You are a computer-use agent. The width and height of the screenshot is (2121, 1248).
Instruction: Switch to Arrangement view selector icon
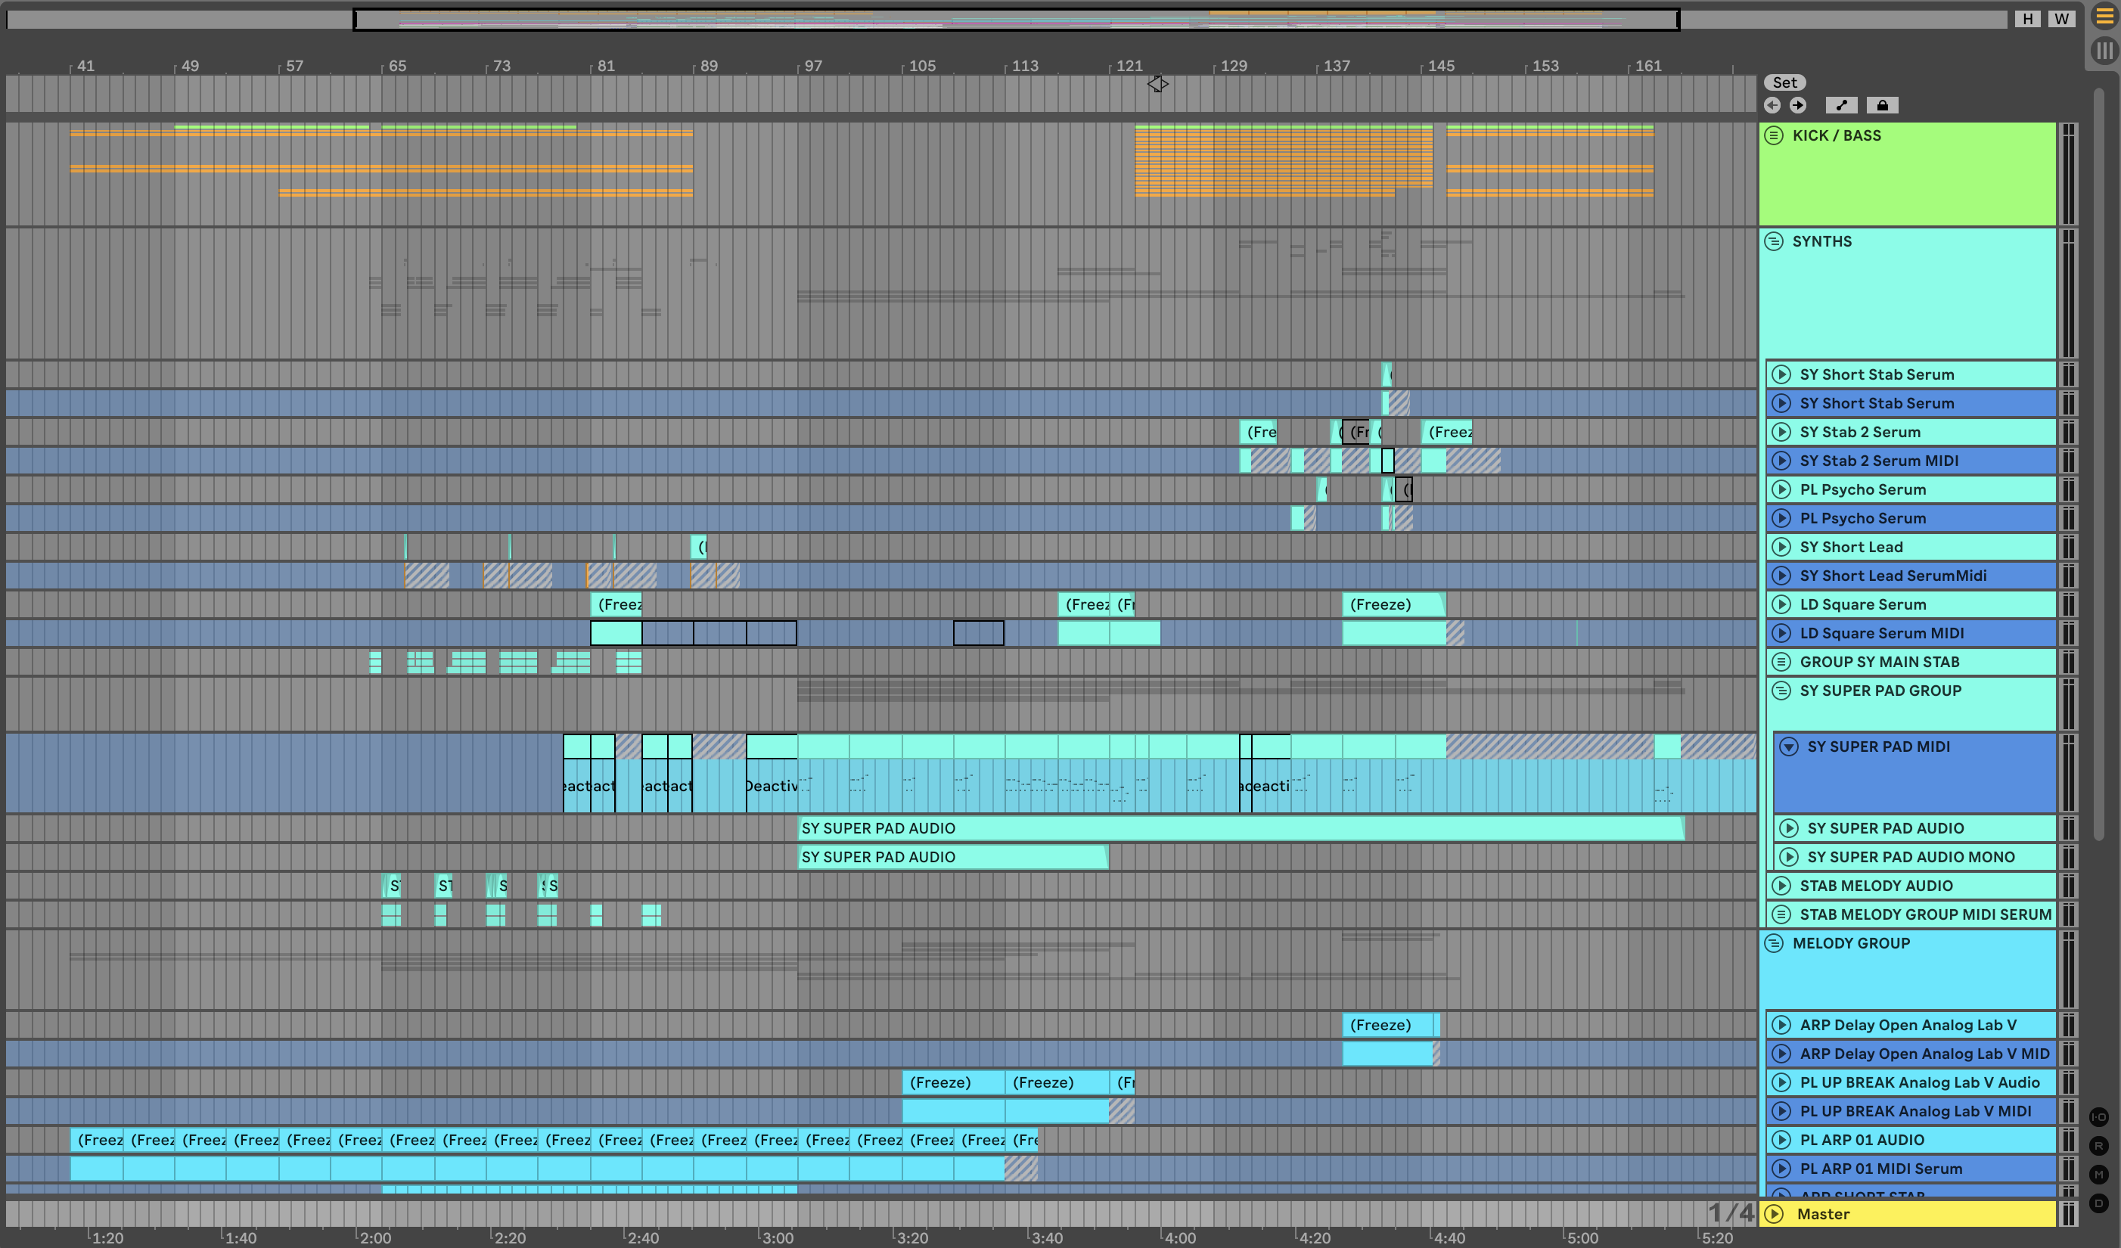pos(2104,17)
